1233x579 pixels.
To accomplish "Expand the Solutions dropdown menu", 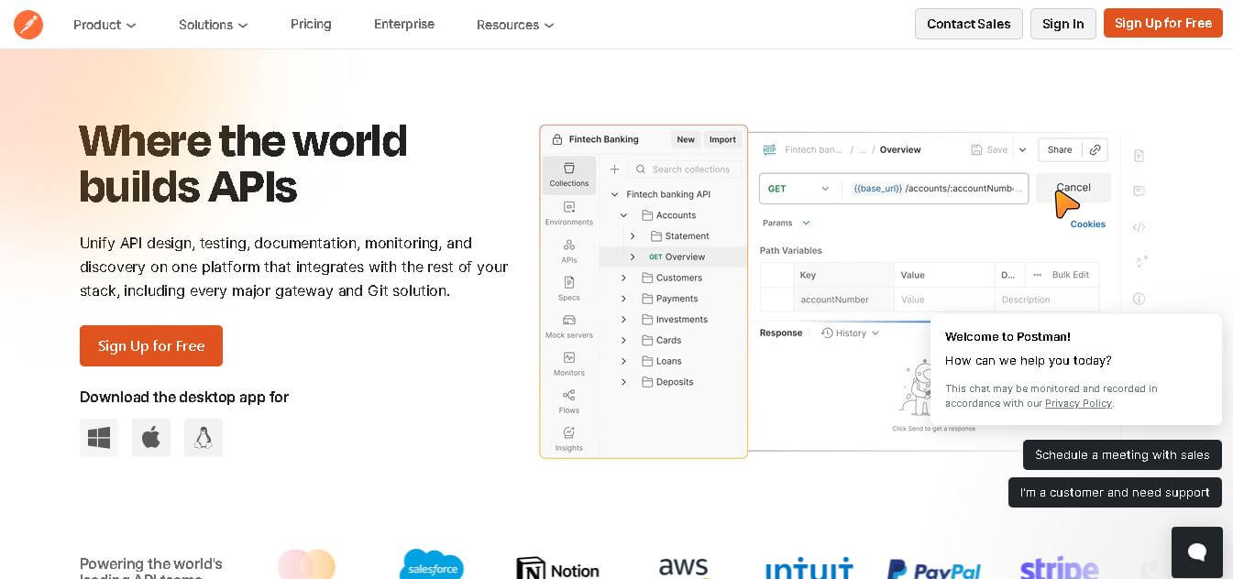I will tap(213, 25).
